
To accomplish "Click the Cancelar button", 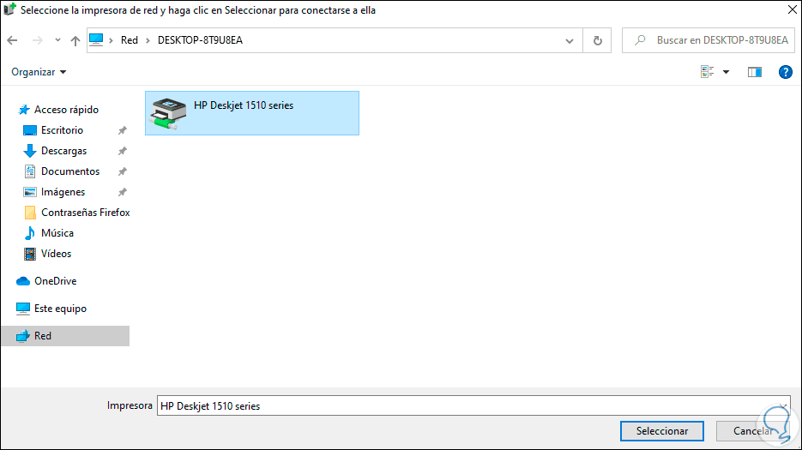I will click(753, 431).
